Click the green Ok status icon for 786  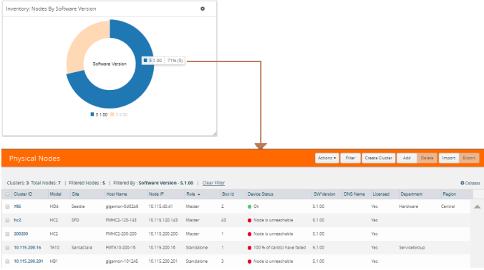point(249,206)
